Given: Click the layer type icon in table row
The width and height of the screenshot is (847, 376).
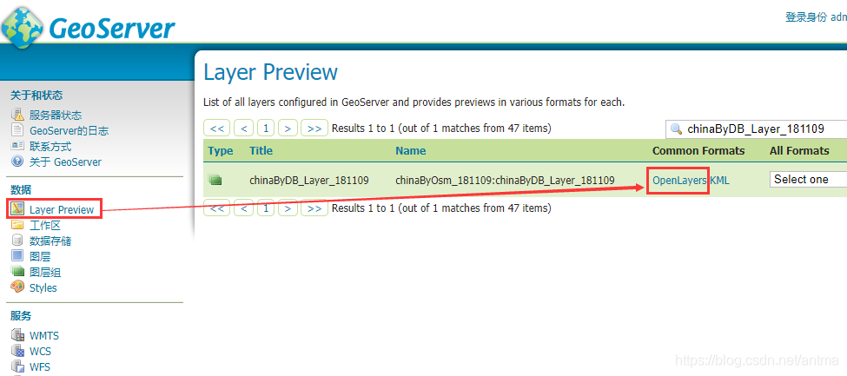Looking at the screenshot, I should (215, 180).
